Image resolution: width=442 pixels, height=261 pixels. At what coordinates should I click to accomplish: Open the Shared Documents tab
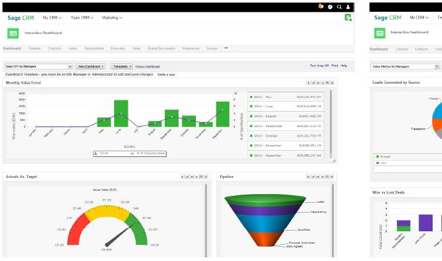click(161, 48)
